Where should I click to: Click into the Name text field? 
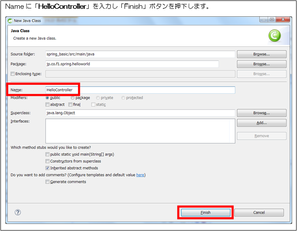pyautogui.click(x=140, y=90)
